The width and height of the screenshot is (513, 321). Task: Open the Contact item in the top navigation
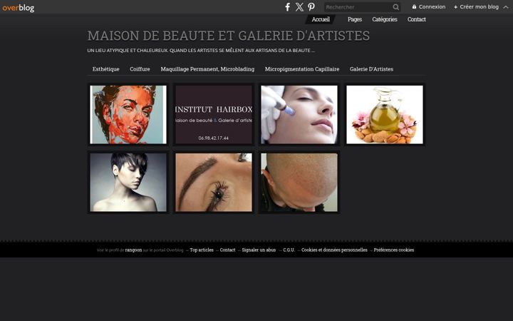[x=417, y=19]
